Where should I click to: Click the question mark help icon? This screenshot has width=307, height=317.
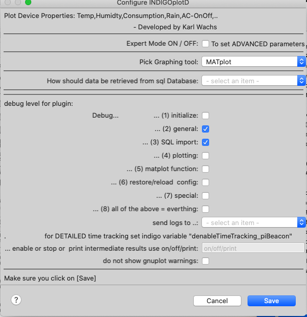16,300
